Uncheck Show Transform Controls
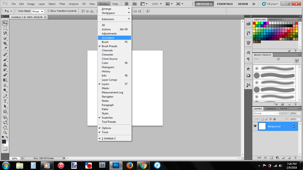303x170 pixels. 49,11
